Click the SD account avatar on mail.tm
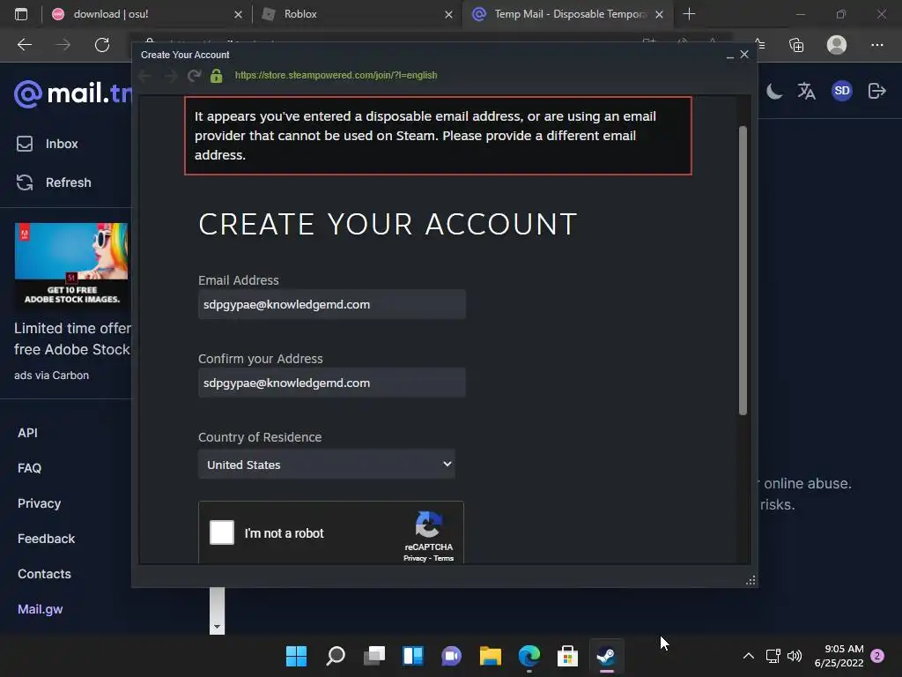The image size is (902, 677). coord(841,91)
